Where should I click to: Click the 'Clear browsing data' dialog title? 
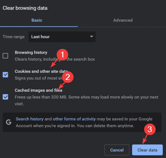25,8
